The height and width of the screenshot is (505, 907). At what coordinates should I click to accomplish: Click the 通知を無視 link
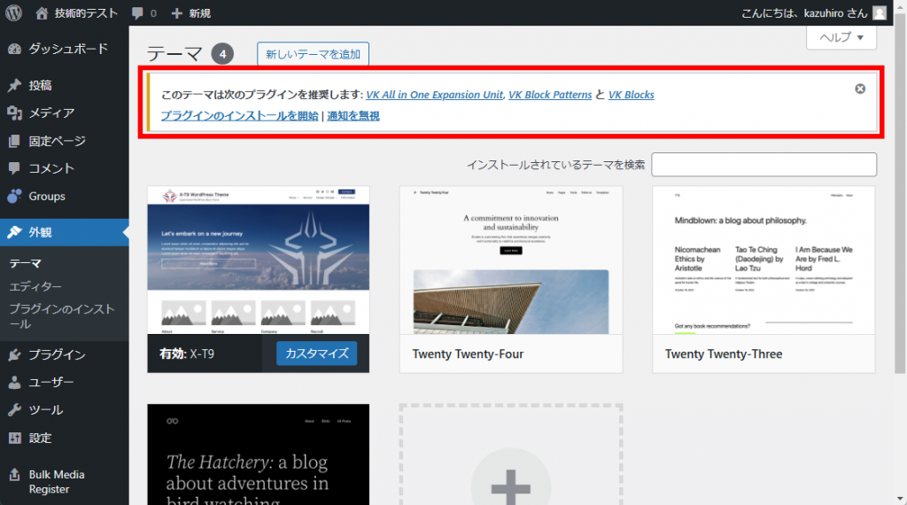tap(353, 115)
